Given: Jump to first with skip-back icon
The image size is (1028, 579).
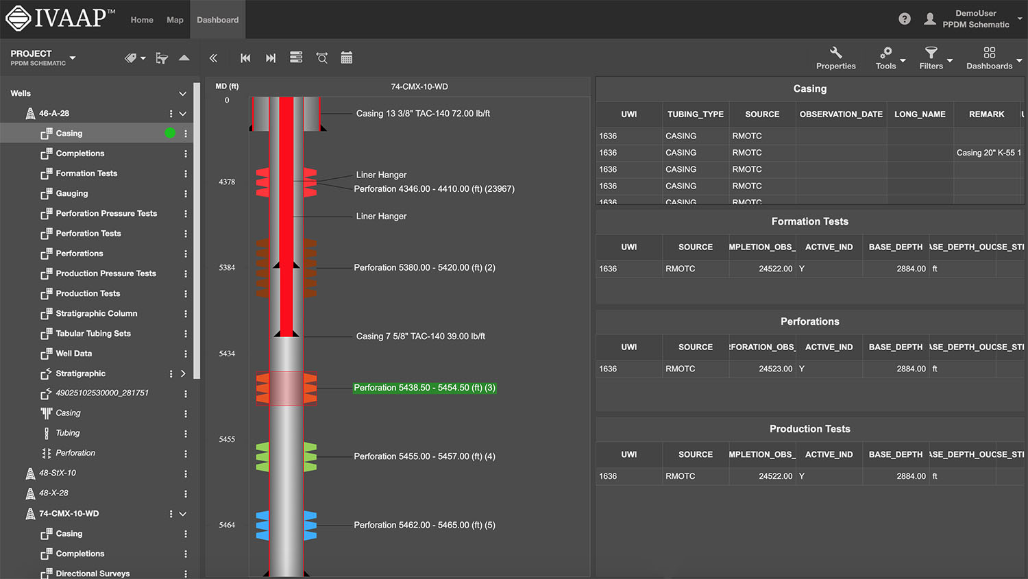Looking at the screenshot, I should 245,58.
